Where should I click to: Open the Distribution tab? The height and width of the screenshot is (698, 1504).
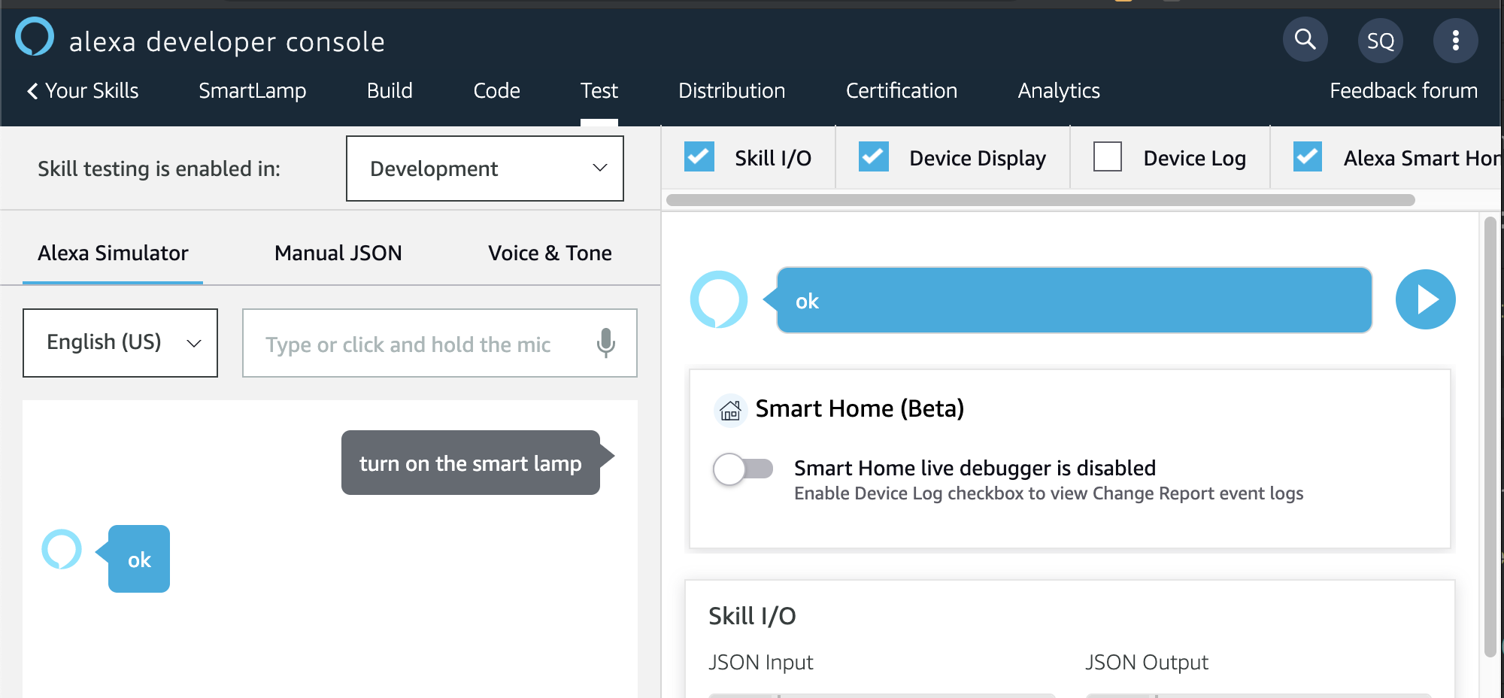point(732,91)
